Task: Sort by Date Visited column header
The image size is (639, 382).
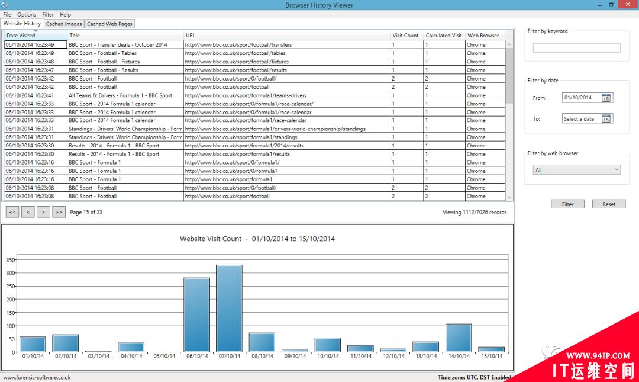Action: click(35, 36)
